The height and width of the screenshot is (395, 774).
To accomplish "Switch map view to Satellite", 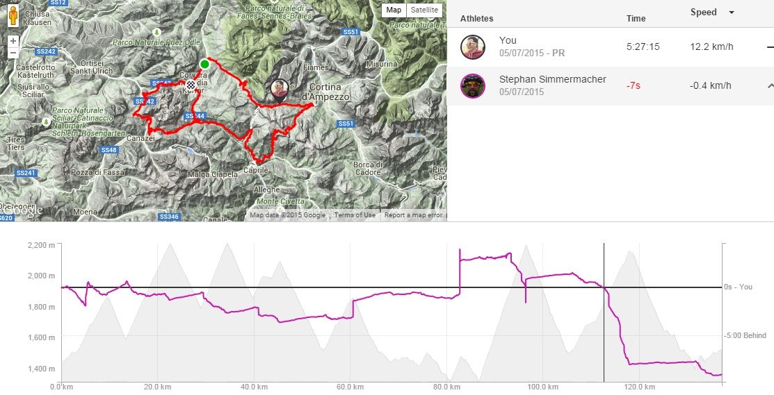I will (x=424, y=10).
